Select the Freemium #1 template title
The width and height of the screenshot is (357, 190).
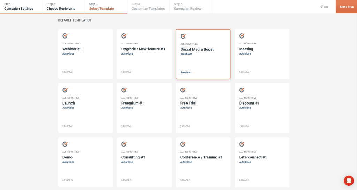(132, 103)
